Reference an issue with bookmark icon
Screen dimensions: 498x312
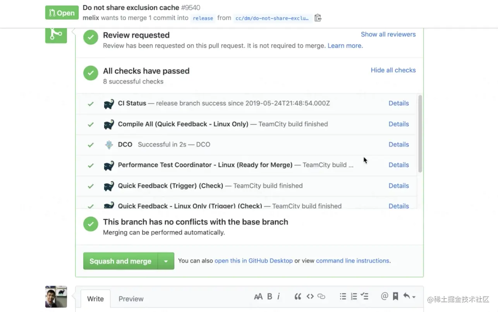395,297
